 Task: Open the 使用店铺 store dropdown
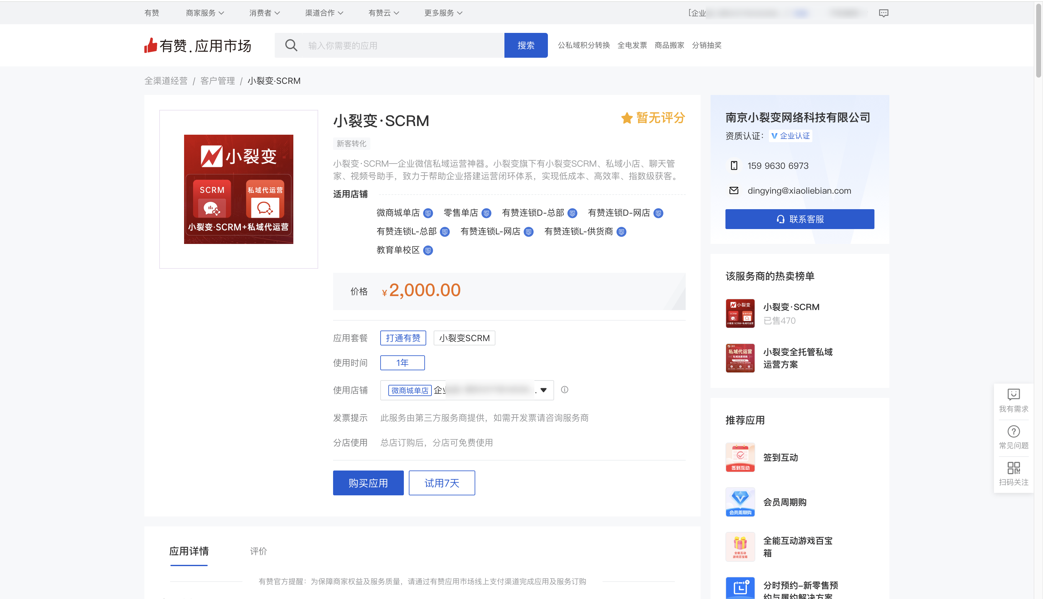click(467, 390)
